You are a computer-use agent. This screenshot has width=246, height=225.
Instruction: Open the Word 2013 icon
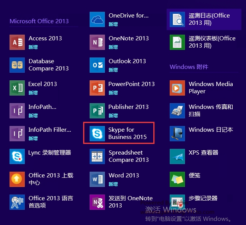coord(97,179)
